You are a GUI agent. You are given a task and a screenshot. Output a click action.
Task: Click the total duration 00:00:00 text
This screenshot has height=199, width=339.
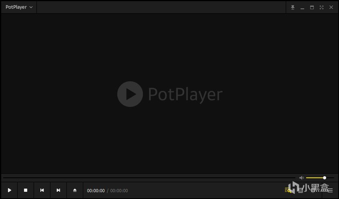119,191
